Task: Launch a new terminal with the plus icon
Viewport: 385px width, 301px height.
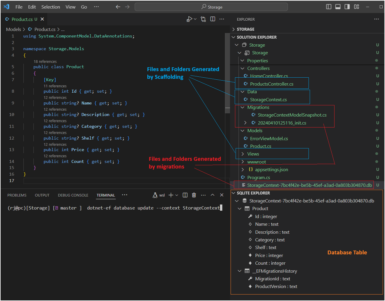Action: [x=171, y=195]
